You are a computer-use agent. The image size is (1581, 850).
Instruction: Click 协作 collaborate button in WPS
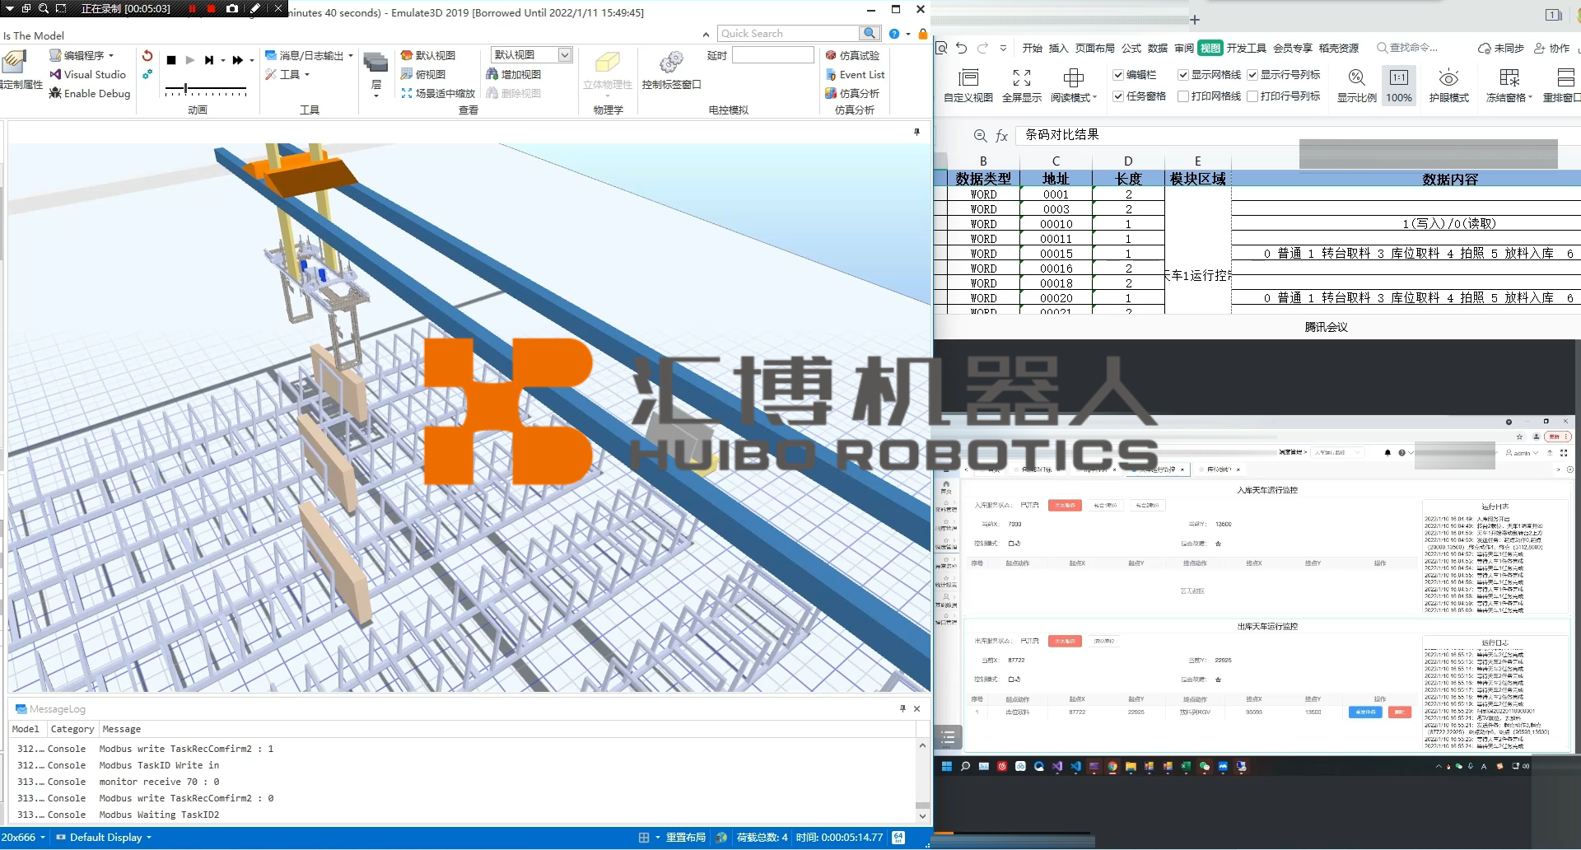pos(1552,48)
